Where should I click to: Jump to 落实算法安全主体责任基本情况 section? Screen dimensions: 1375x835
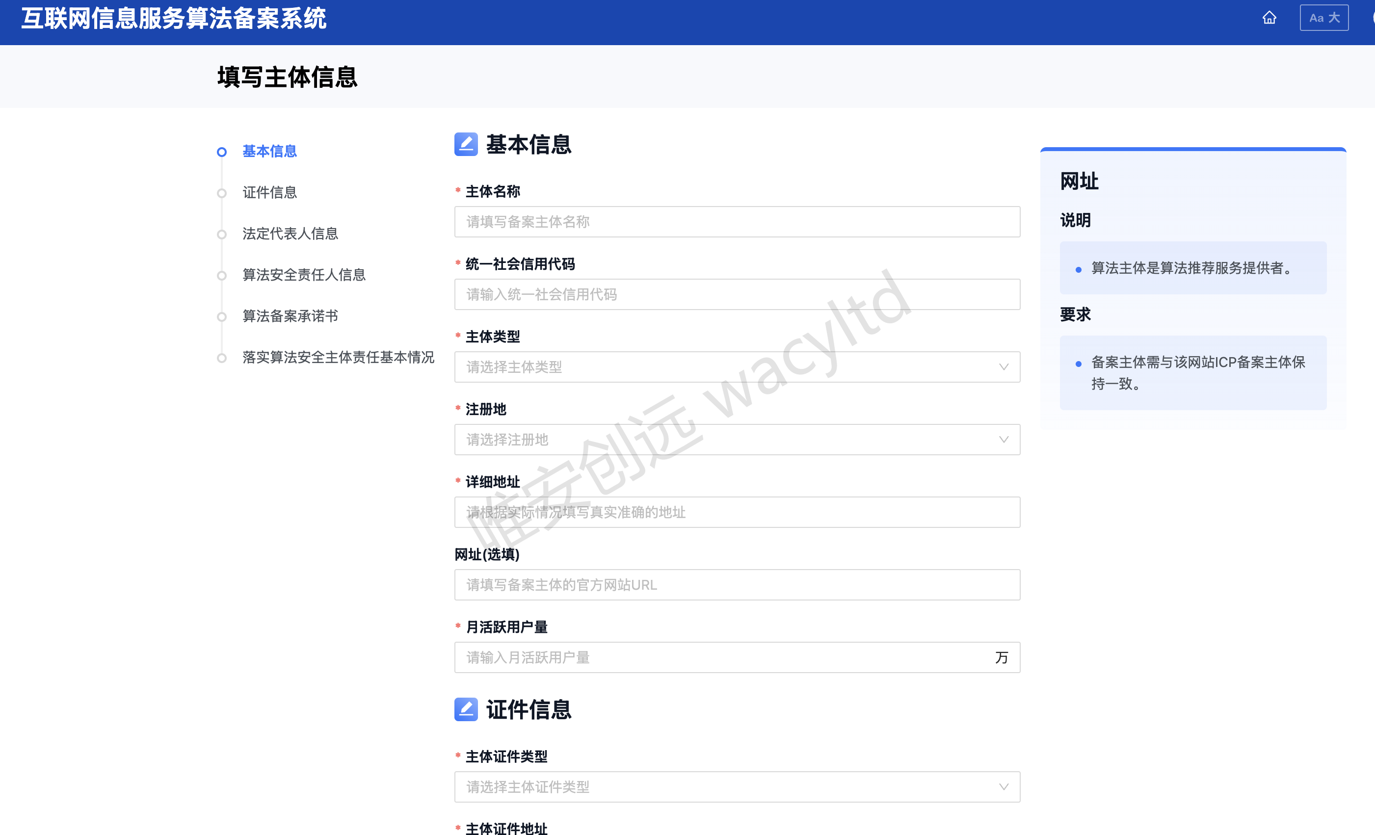[x=338, y=358]
